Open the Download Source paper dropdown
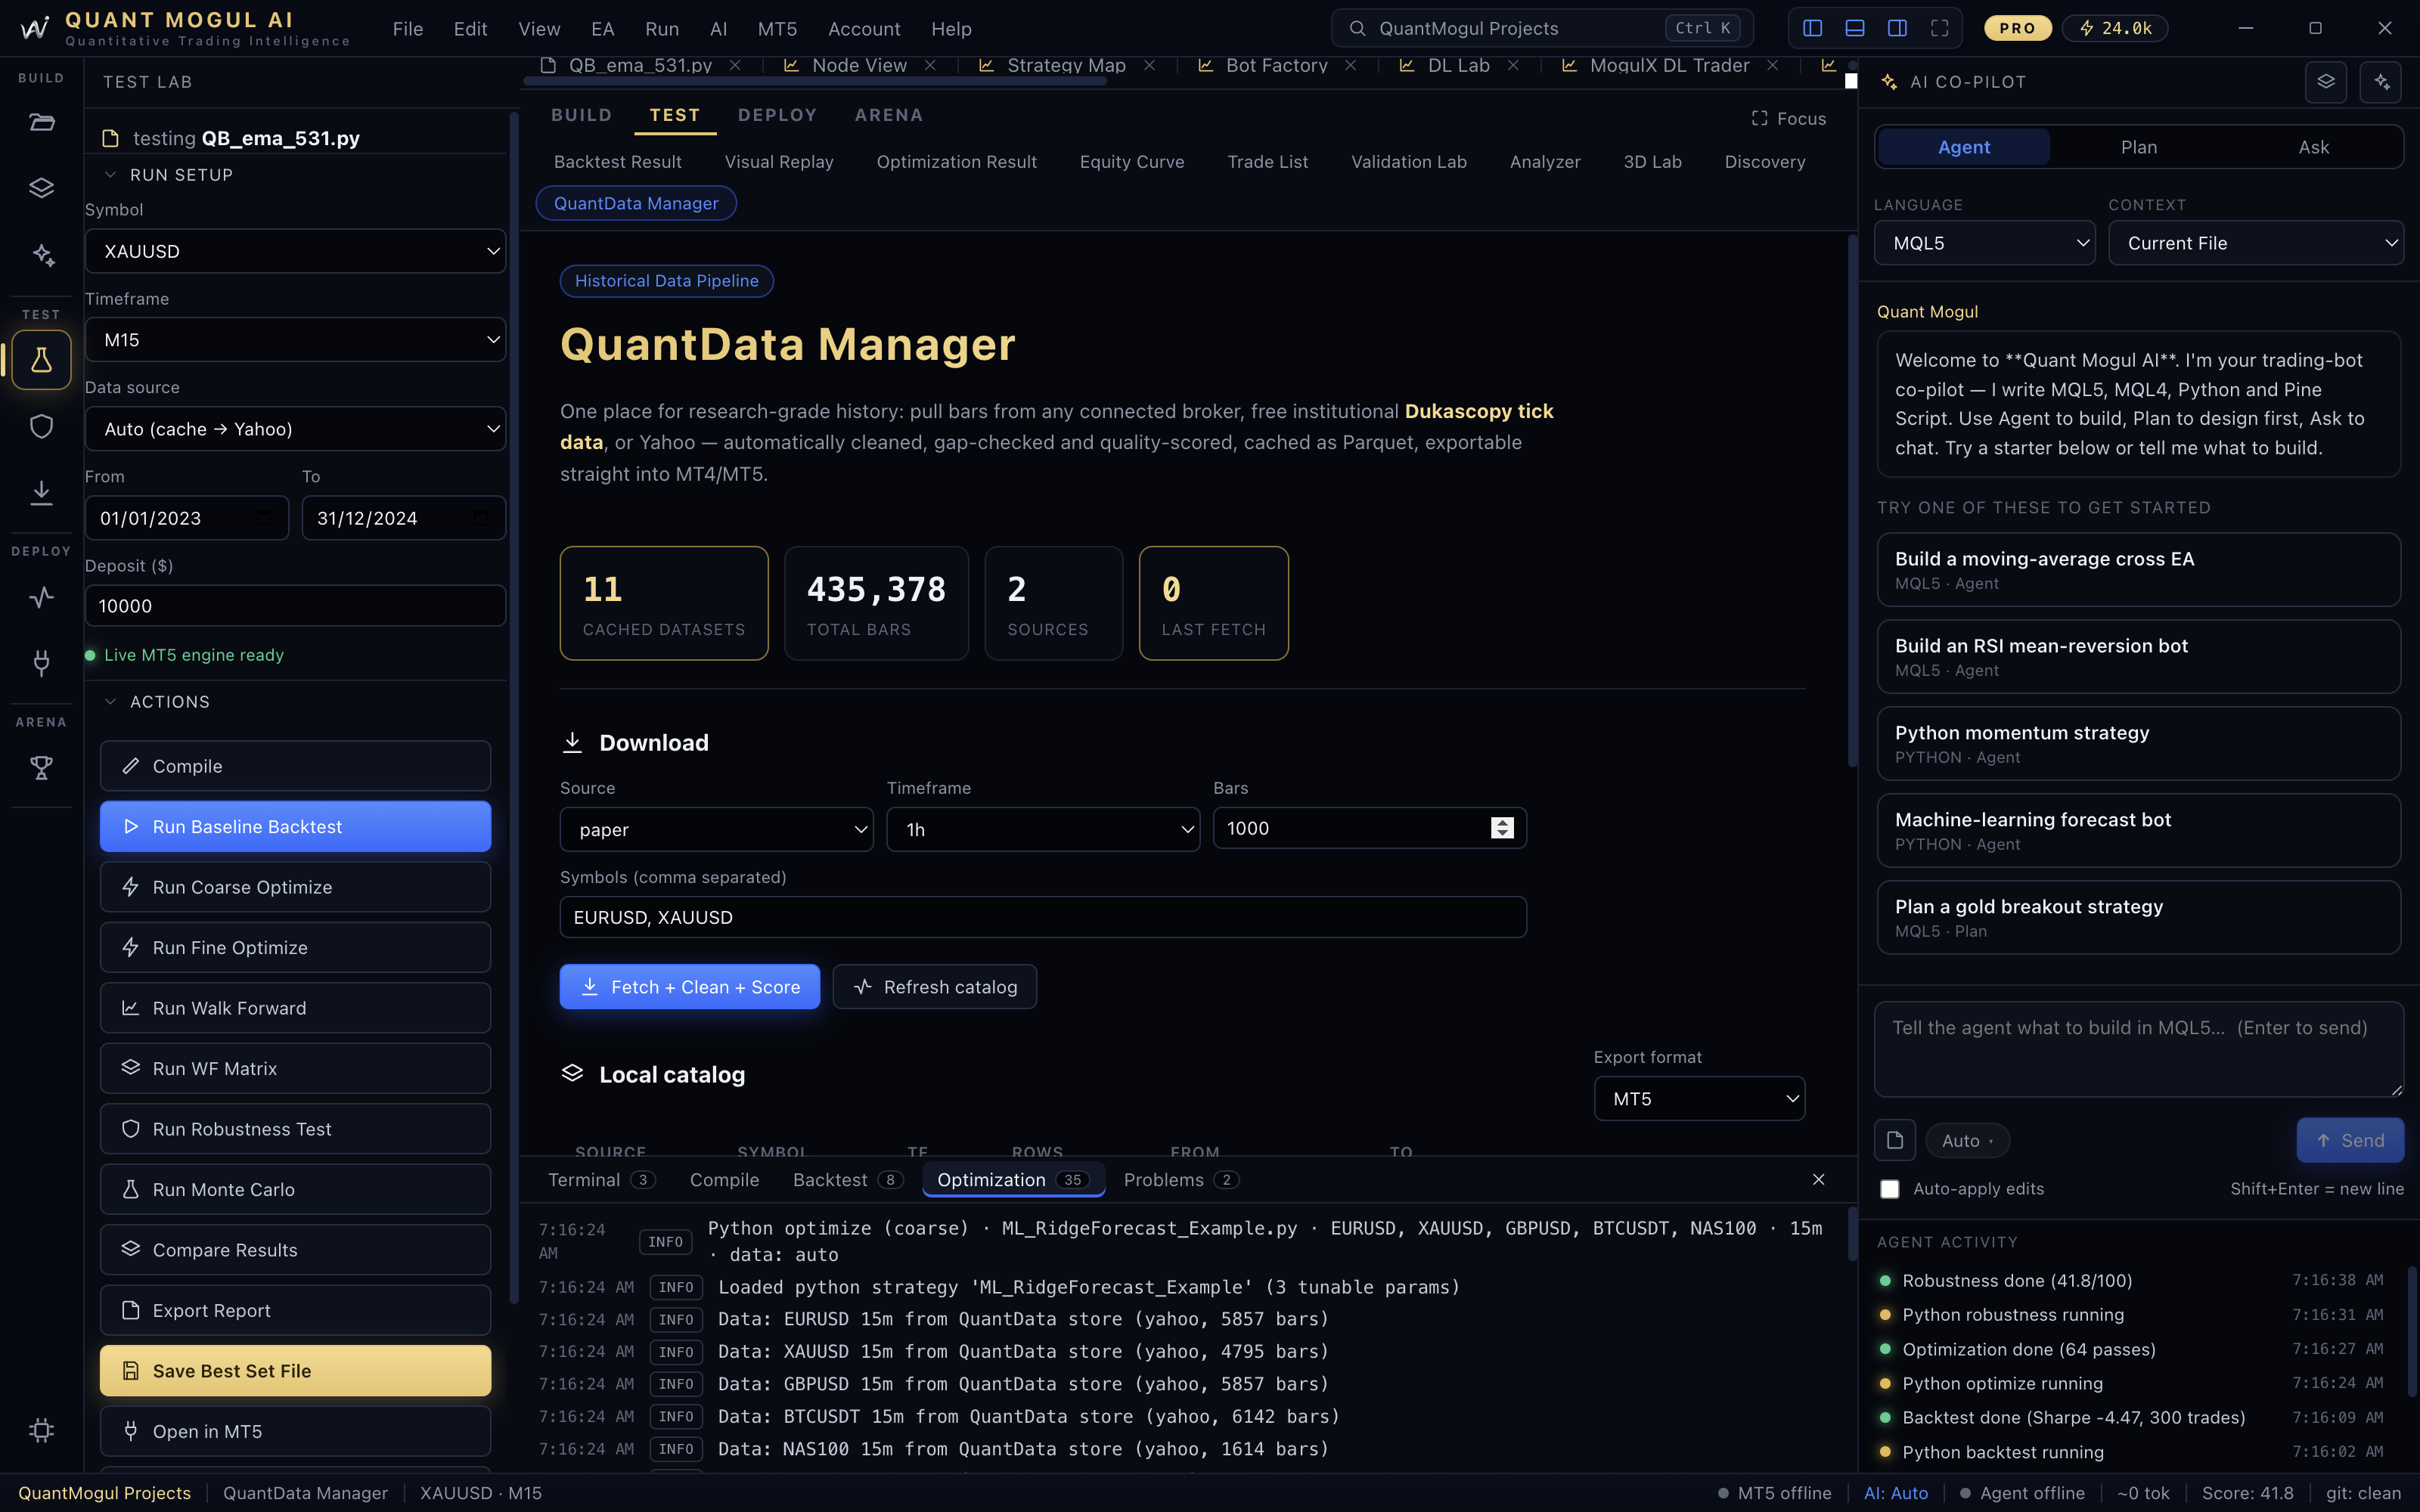The image size is (2420, 1512). (716, 829)
